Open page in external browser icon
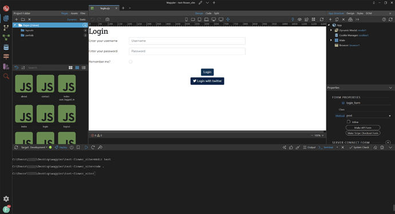The height and width of the screenshot is (214, 395). pyautogui.click(x=307, y=19)
